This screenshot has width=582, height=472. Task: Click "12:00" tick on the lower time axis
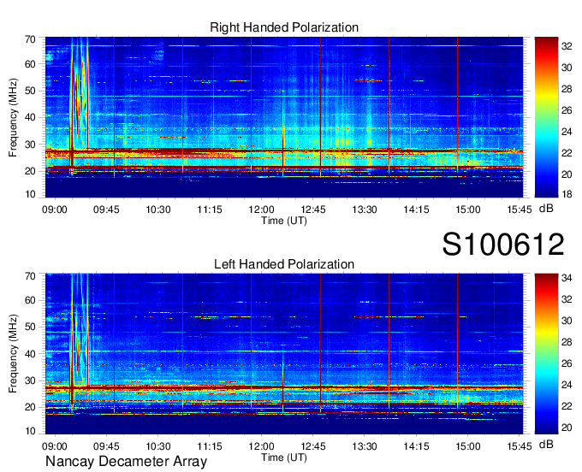261,446
